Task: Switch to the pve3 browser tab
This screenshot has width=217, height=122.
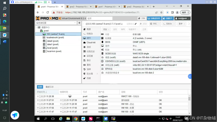Action: pyautogui.click(x=79, y=7)
